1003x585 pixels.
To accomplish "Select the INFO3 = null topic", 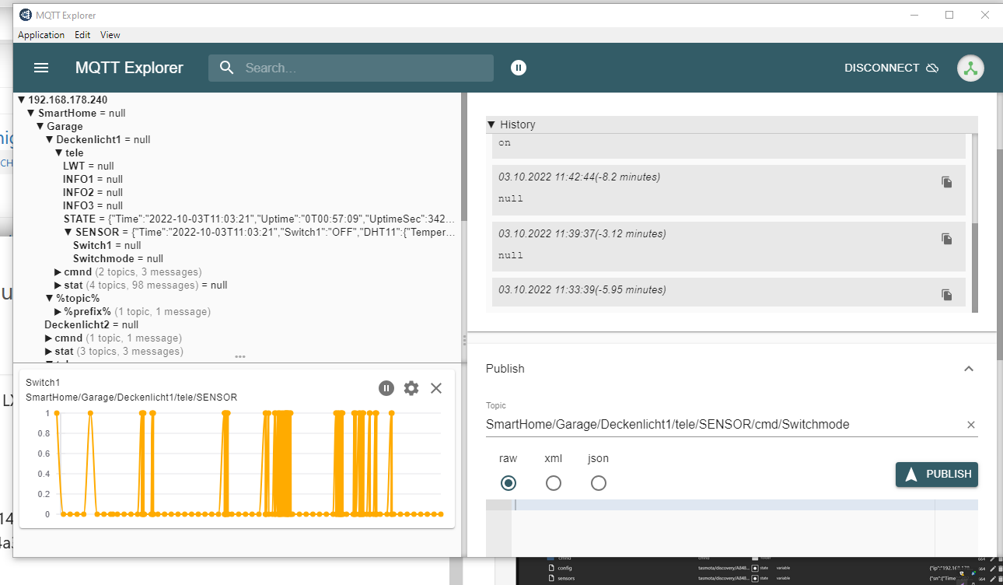I will tap(93, 206).
